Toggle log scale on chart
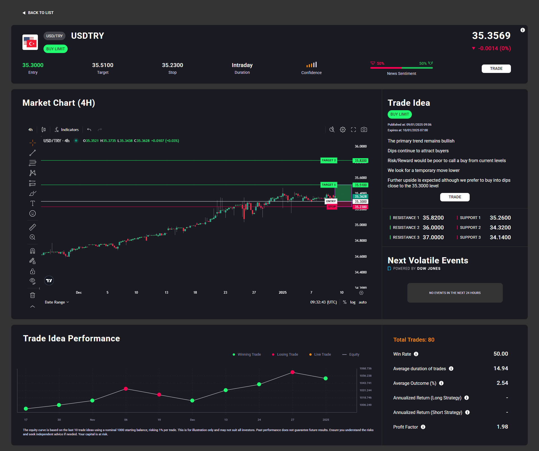 pyautogui.click(x=353, y=302)
